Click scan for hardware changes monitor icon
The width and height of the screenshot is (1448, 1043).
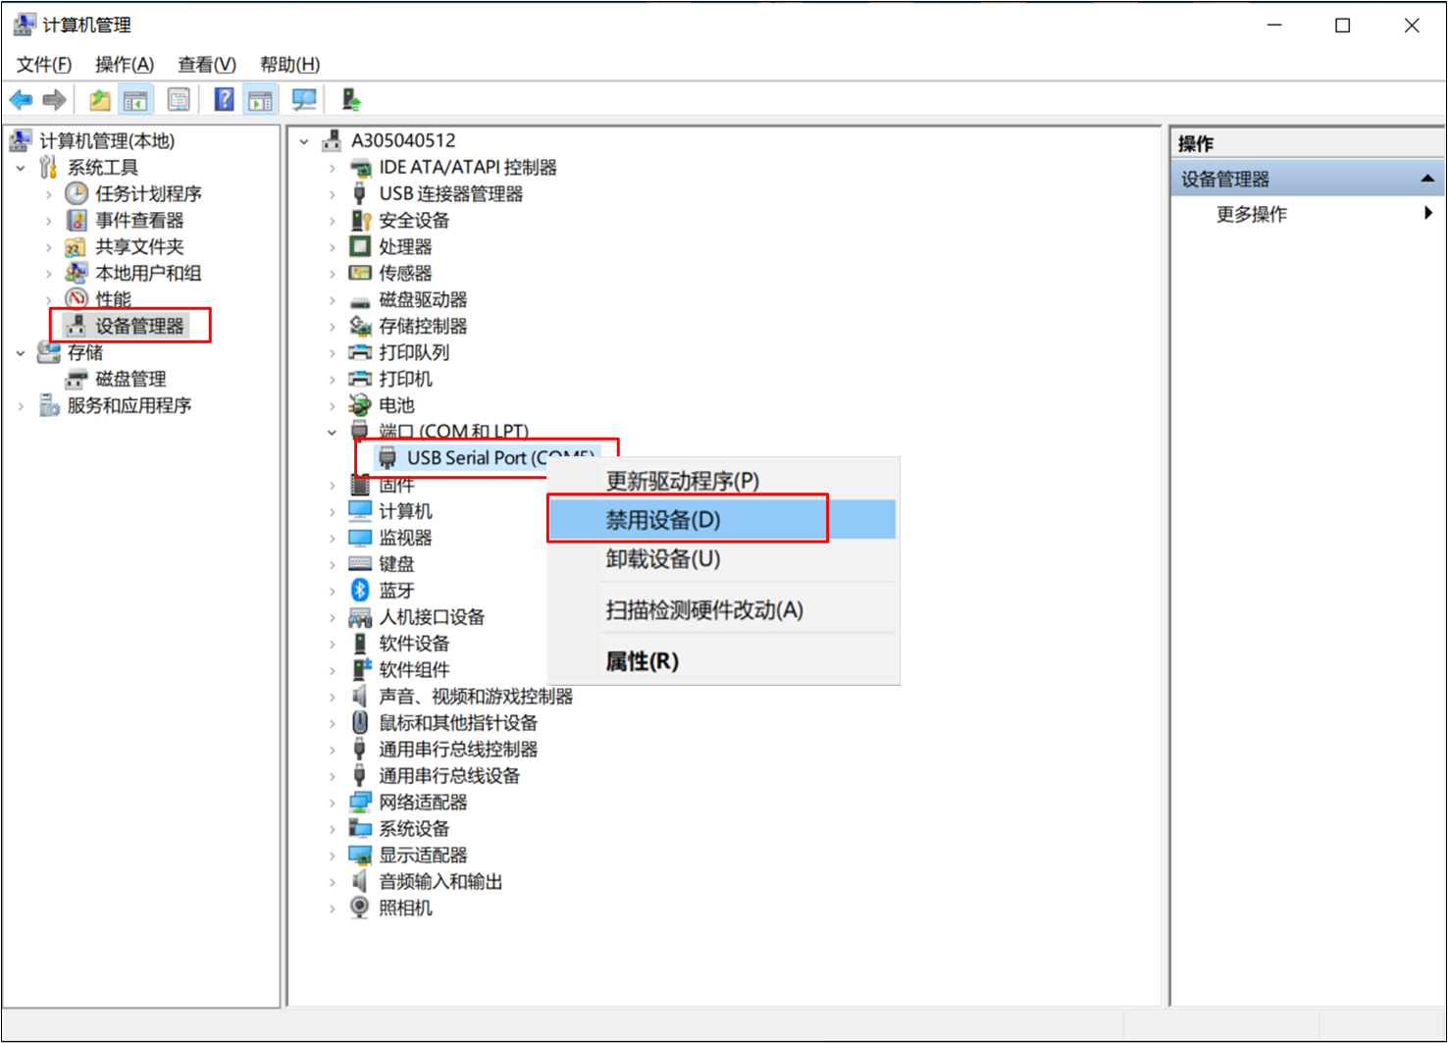[x=304, y=100]
